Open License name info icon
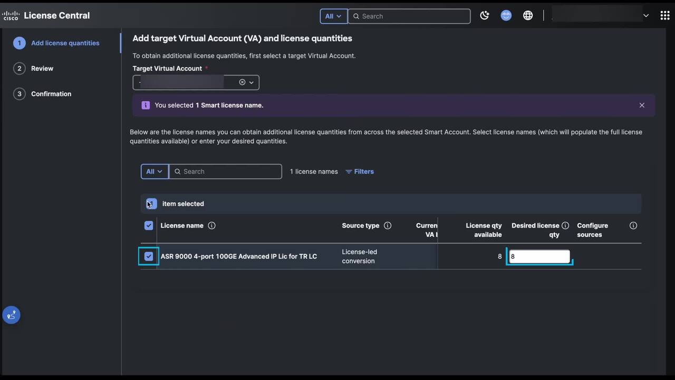This screenshot has width=675, height=380. pyautogui.click(x=211, y=225)
